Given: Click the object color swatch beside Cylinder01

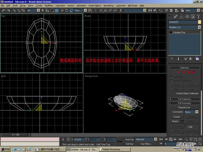Looking at the screenshot, I should point(200,22).
